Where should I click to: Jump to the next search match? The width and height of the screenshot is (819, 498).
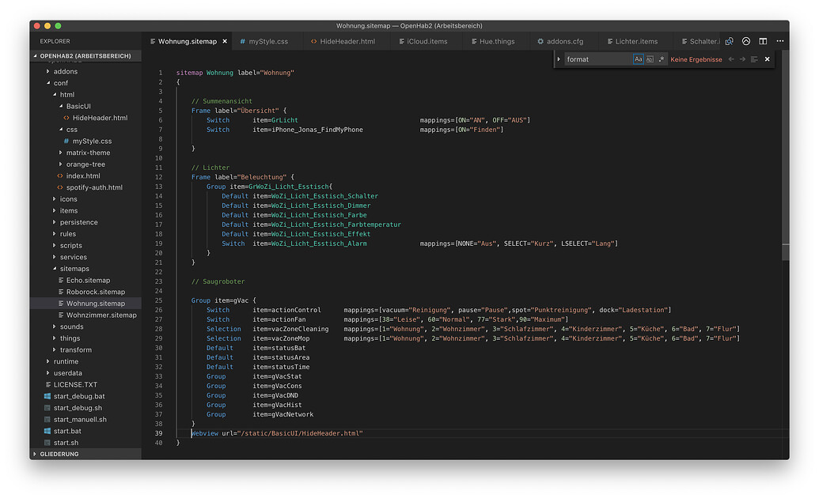[x=743, y=58]
